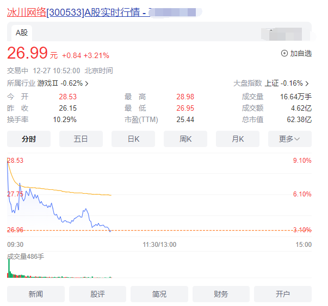Open the 更多 dropdown
The height and width of the screenshot is (306, 328).
(x=290, y=139)
